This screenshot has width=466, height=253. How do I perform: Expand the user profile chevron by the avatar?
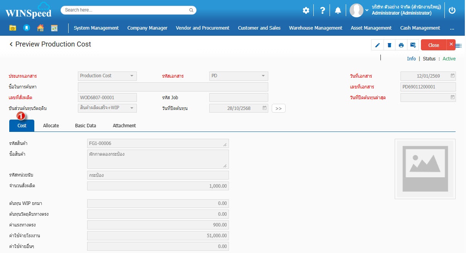tap(367, 11)
